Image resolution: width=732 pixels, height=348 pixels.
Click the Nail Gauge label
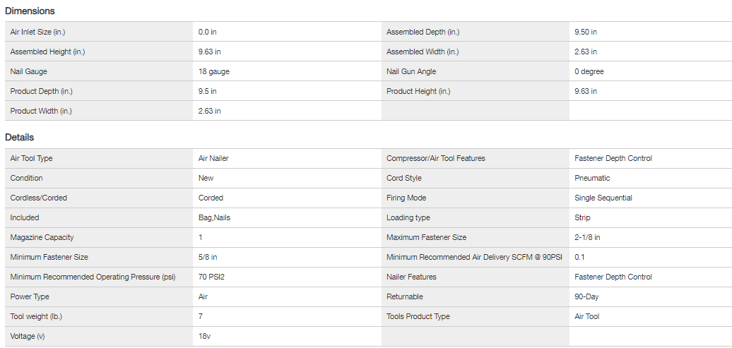pos(29,71)
